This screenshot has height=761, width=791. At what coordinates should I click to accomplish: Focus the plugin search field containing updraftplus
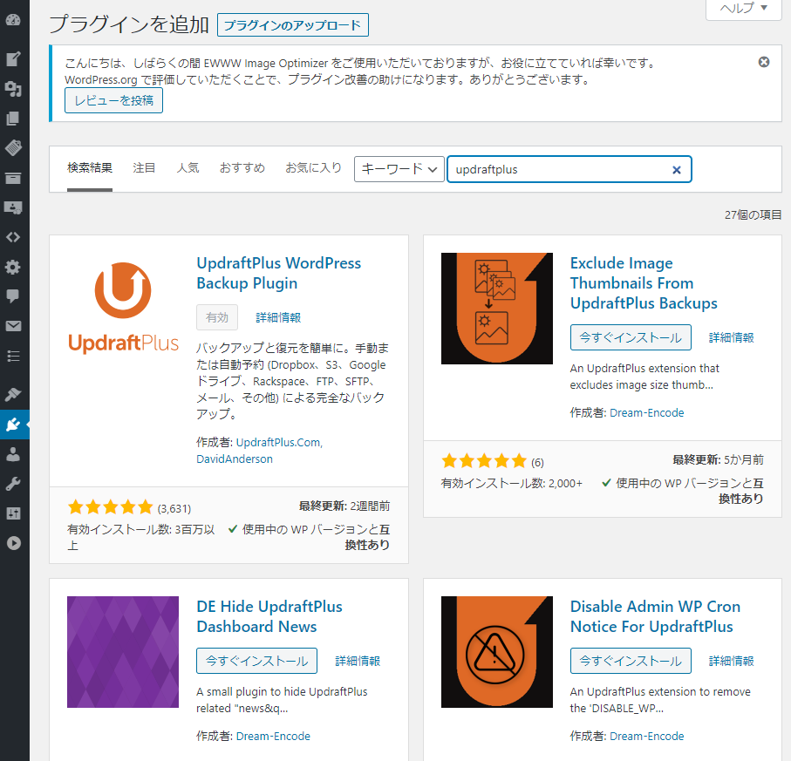(x=569, y=169)
